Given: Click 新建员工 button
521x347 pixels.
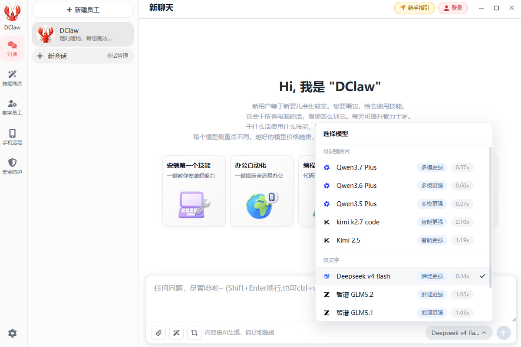Looking at the screenshot, I should [x=83, y=10].
